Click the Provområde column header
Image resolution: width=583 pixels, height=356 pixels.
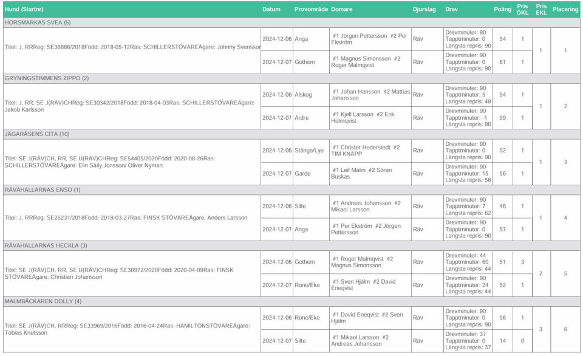click(x=311, y=10)
